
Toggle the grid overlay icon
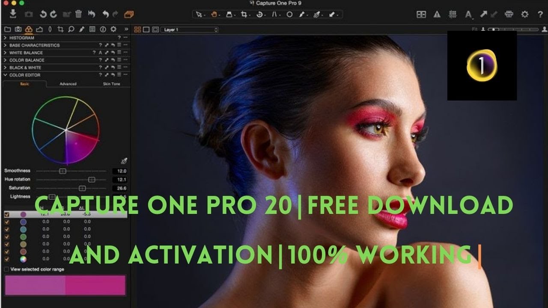pyautogui.click(x=453, y=14)
